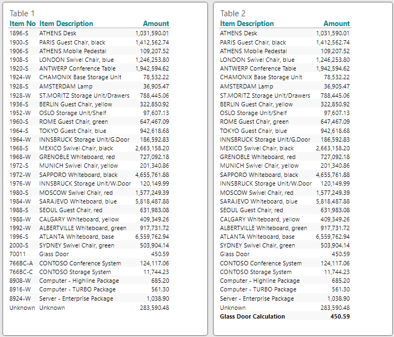This screenshot has height=337, width=394.
Task: Select item number 1900-S cell
Action: [19, 42]
